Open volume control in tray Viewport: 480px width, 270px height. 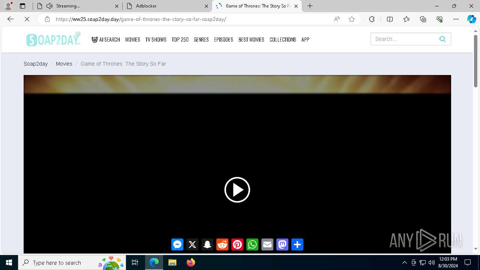point(432,262)
